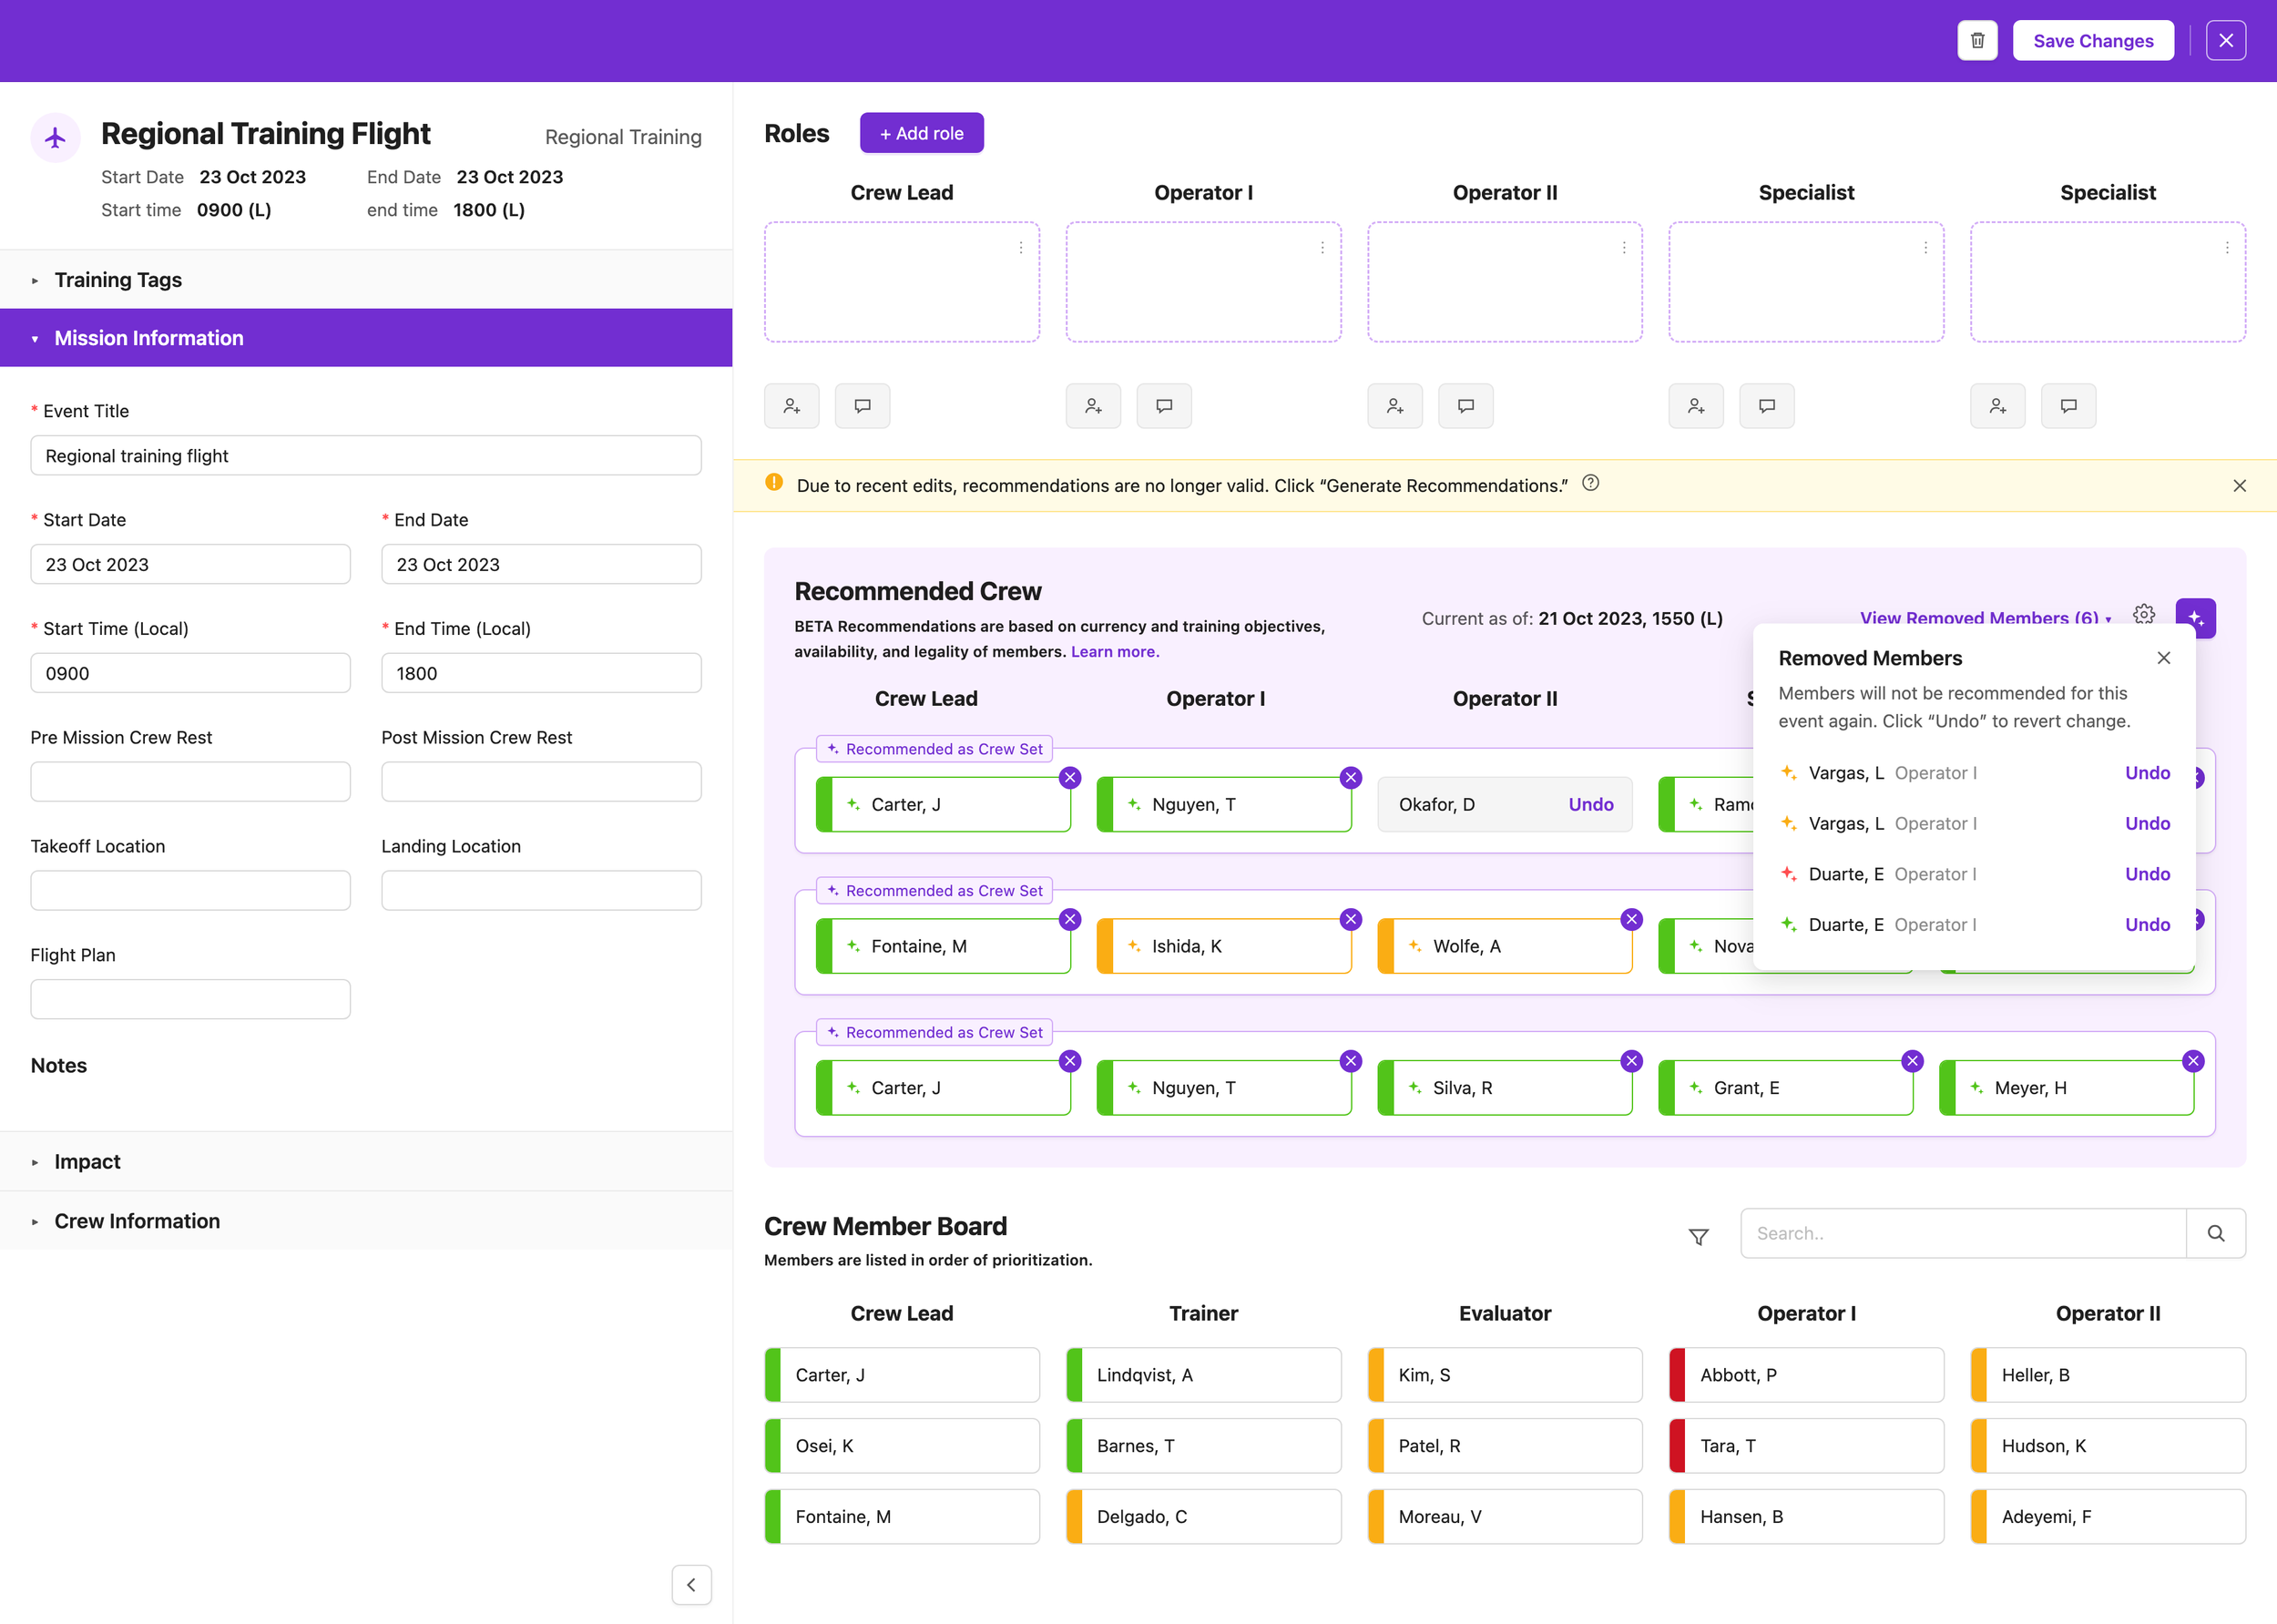
Task: Click the Start Date field
Action: 190,565
